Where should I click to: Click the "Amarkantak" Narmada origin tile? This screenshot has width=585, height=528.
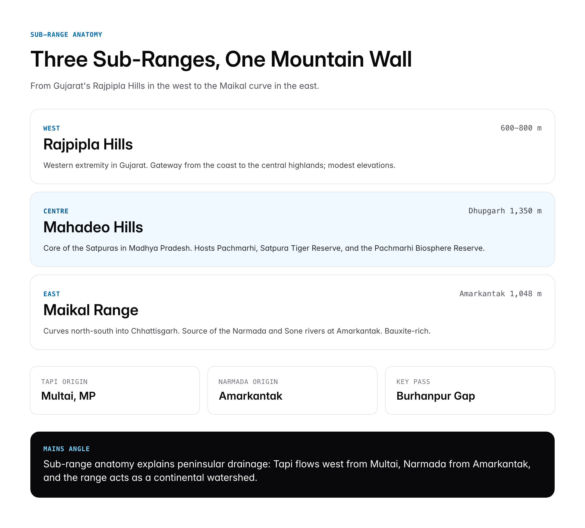[292, 390]
